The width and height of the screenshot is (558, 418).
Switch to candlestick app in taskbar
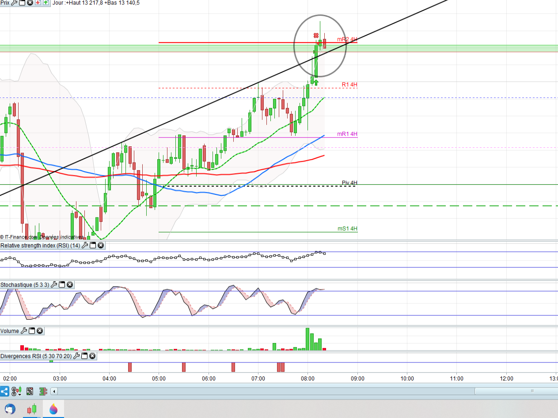click(x=32, y=409)
